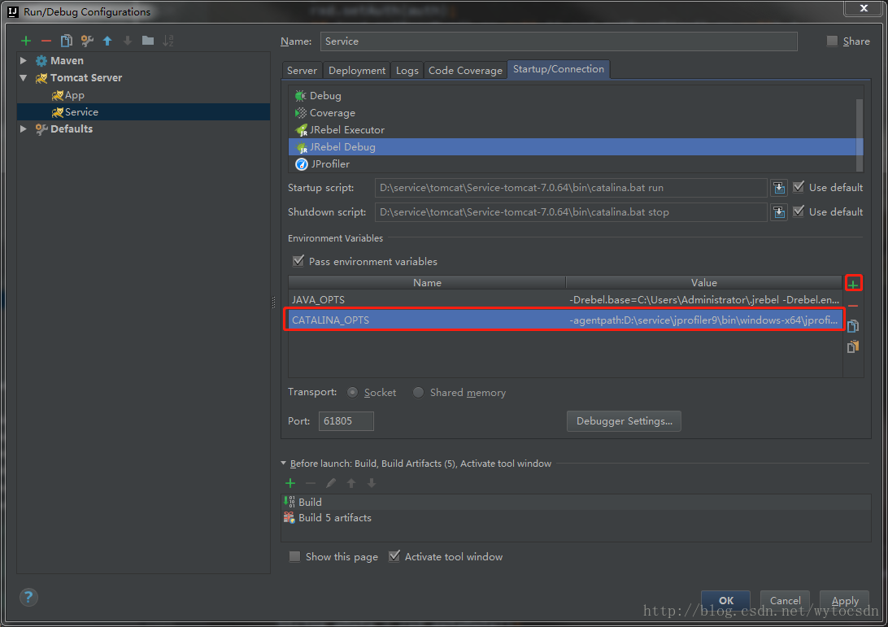Add new configuration with green plus

tap(25, 41)
